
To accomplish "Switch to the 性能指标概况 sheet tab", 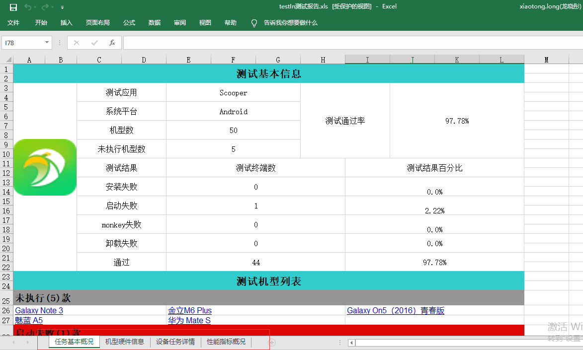I will coord(226,342).
